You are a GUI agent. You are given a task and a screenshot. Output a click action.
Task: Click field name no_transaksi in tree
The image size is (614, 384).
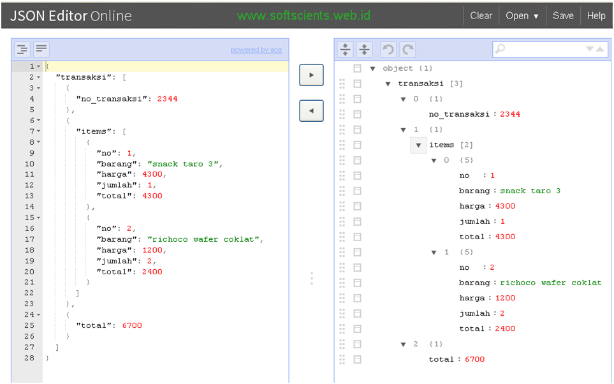point(459,114)
